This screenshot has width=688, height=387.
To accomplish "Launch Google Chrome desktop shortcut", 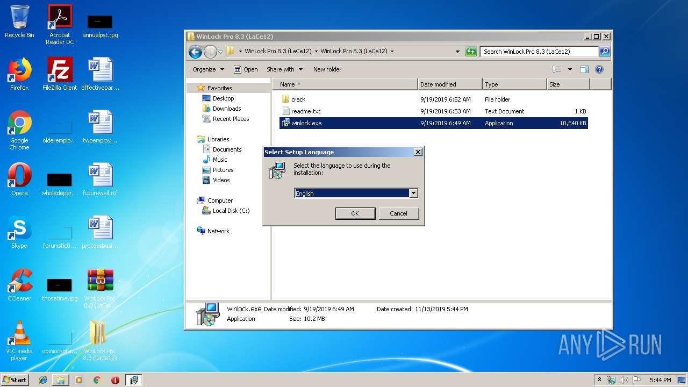I will click(19, 130).
